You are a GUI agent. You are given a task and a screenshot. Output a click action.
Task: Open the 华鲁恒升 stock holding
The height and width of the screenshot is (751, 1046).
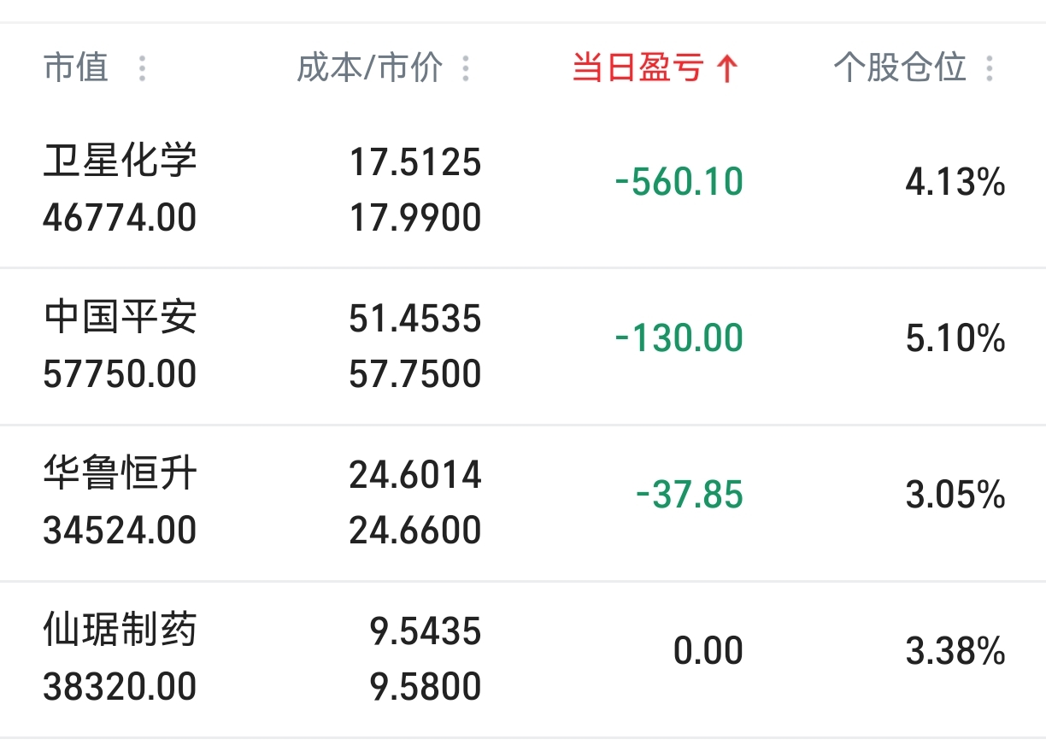click(120, 474)
